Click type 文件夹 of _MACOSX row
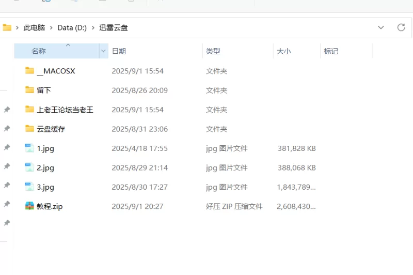Image resolution: width=413 pixels, height=275 pixels. click(x=216, y=71)
